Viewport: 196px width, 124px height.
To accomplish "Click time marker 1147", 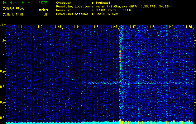I will click(x=133, y=27).
